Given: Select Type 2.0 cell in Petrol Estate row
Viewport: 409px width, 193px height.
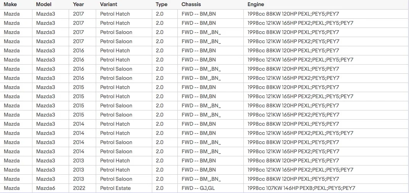Looking at the screenshot, I should 165,188.
